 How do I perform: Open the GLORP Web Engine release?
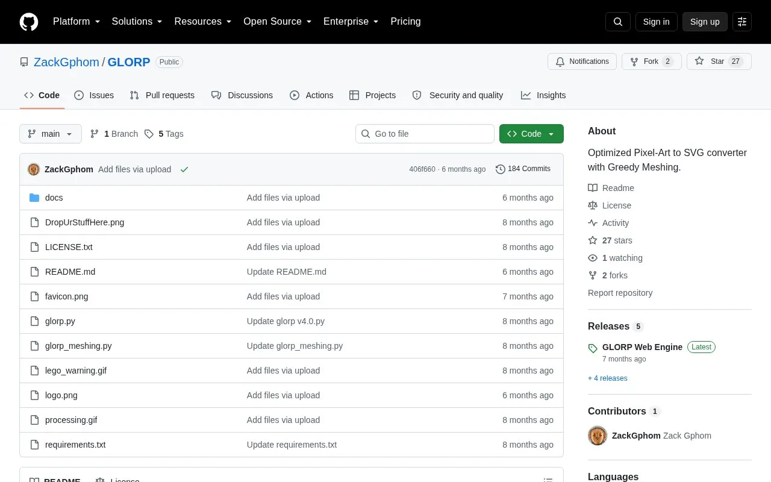(x=642, y=347)
